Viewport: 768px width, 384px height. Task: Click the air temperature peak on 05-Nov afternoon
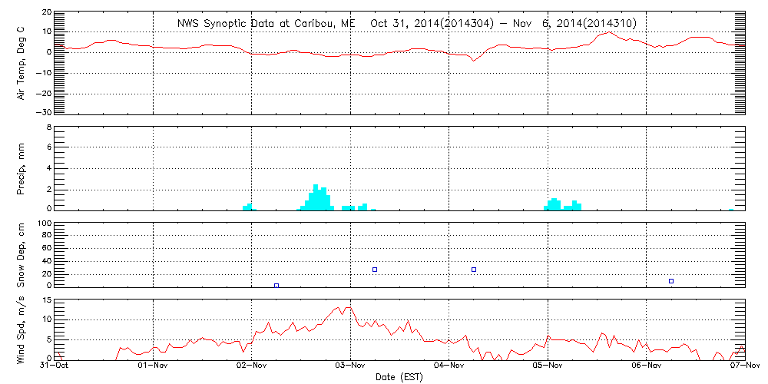[608, 32]
